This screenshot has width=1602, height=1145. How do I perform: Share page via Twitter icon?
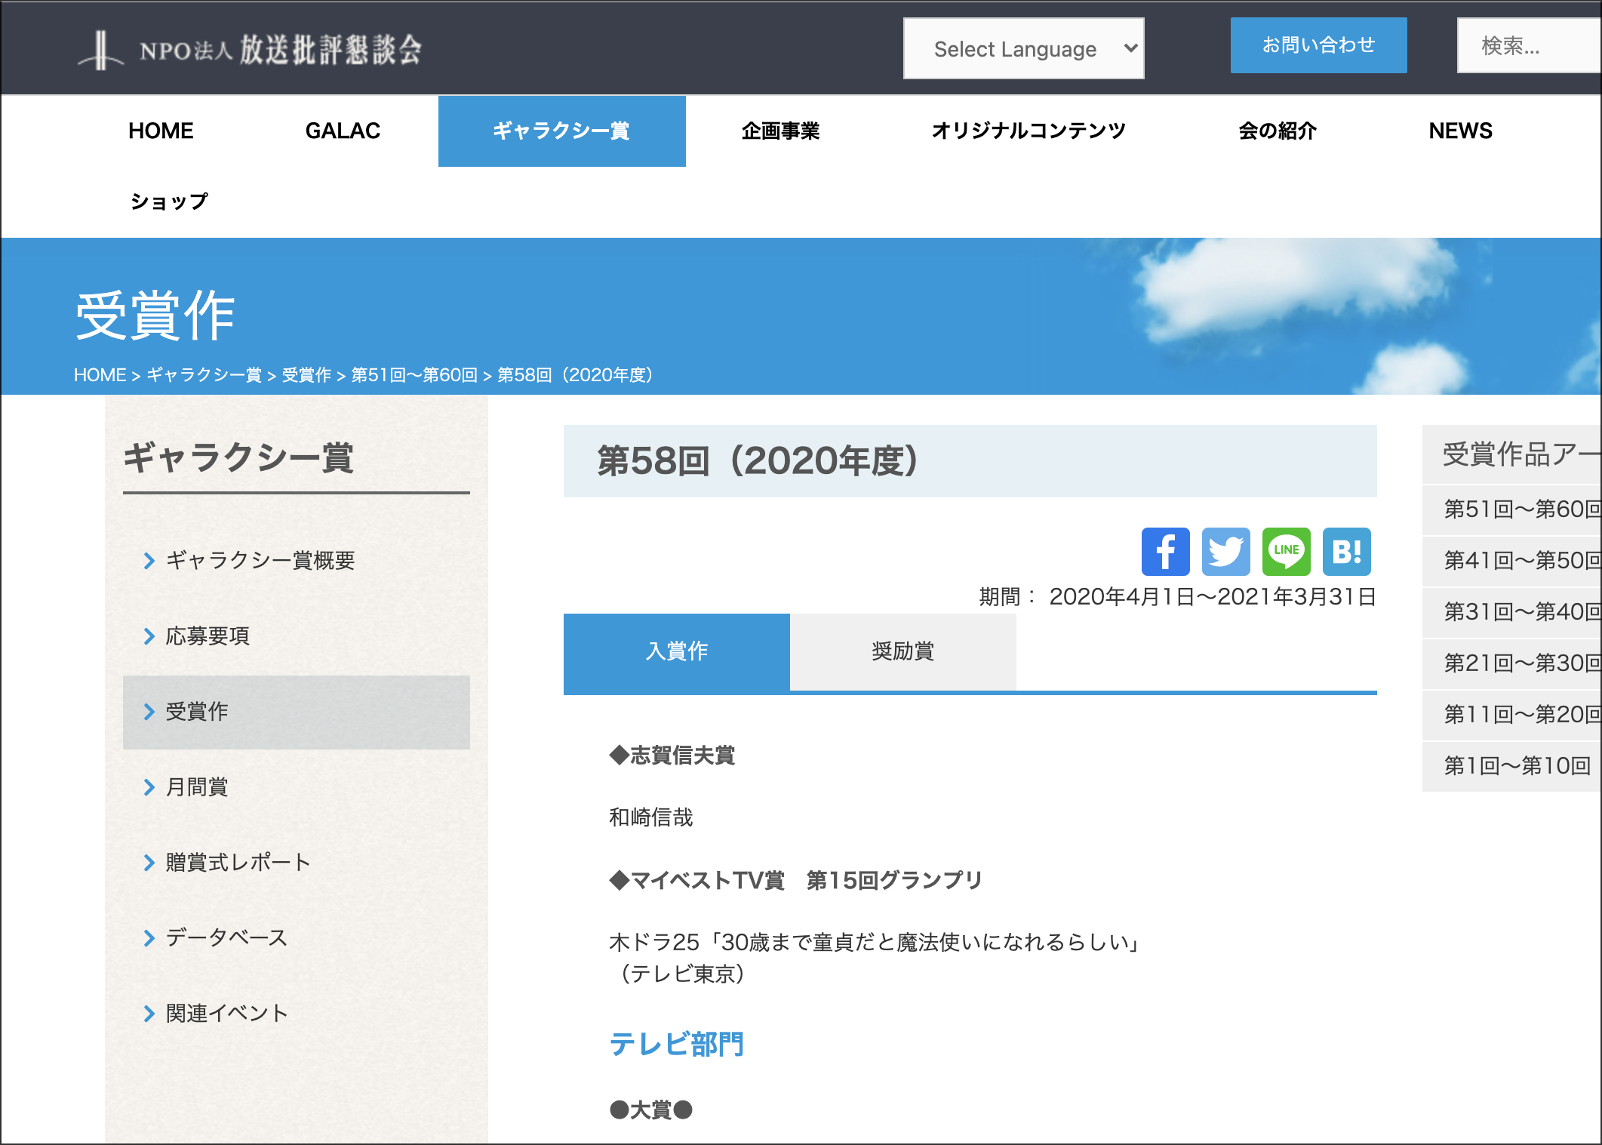pyautogui.click(x=1225, y=552)
